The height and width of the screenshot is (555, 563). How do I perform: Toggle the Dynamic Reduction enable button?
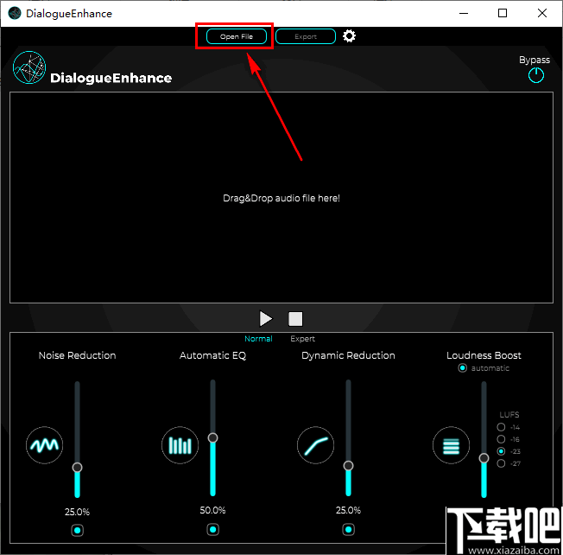tap(348, 529)
